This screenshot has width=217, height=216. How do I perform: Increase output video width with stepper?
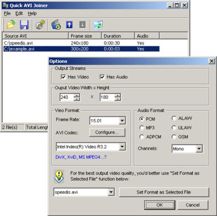coord(77,95)
